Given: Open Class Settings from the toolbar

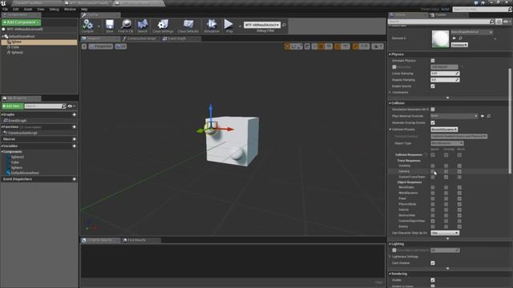Looking at the screenshot, I should pyautogui.click(x=163, y=26).
